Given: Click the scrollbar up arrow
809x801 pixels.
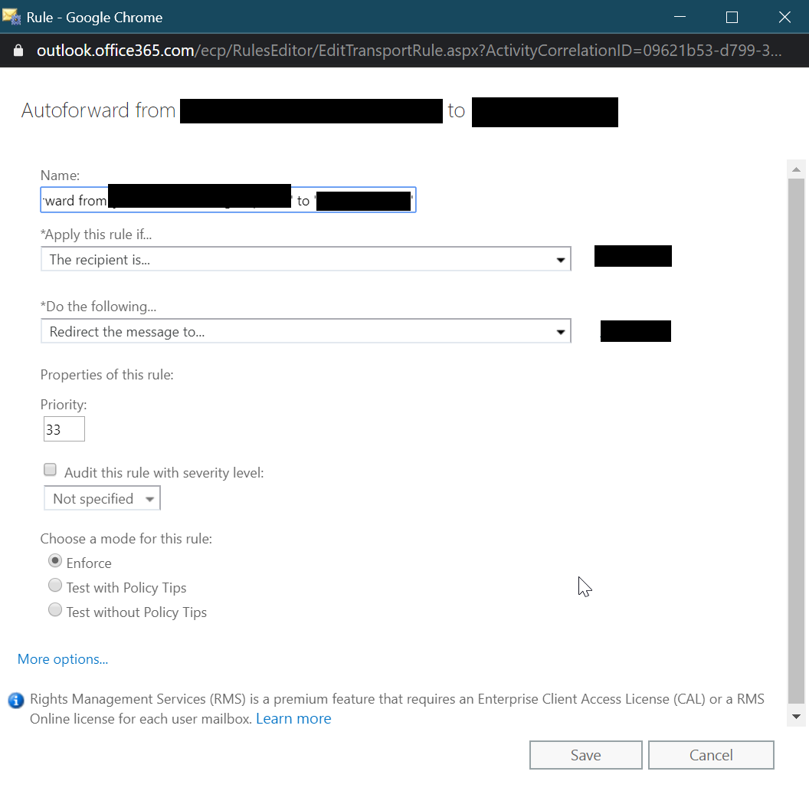Looking at the screenshot, I should pos(796,169).
